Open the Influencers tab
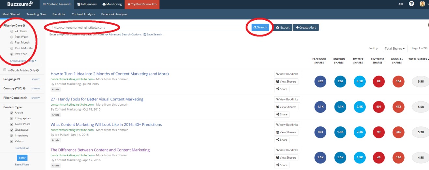Screen dimensions: 429x170 (x=87, y=4)
